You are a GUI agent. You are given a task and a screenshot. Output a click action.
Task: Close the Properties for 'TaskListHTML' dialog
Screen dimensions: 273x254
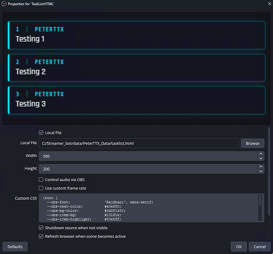point(269,4)
